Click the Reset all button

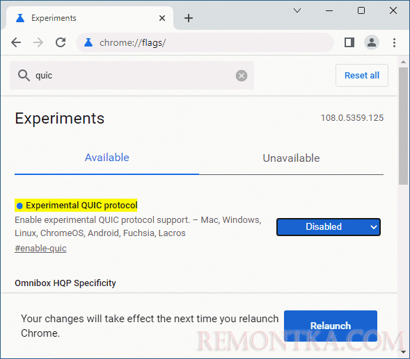pos(362,76)
